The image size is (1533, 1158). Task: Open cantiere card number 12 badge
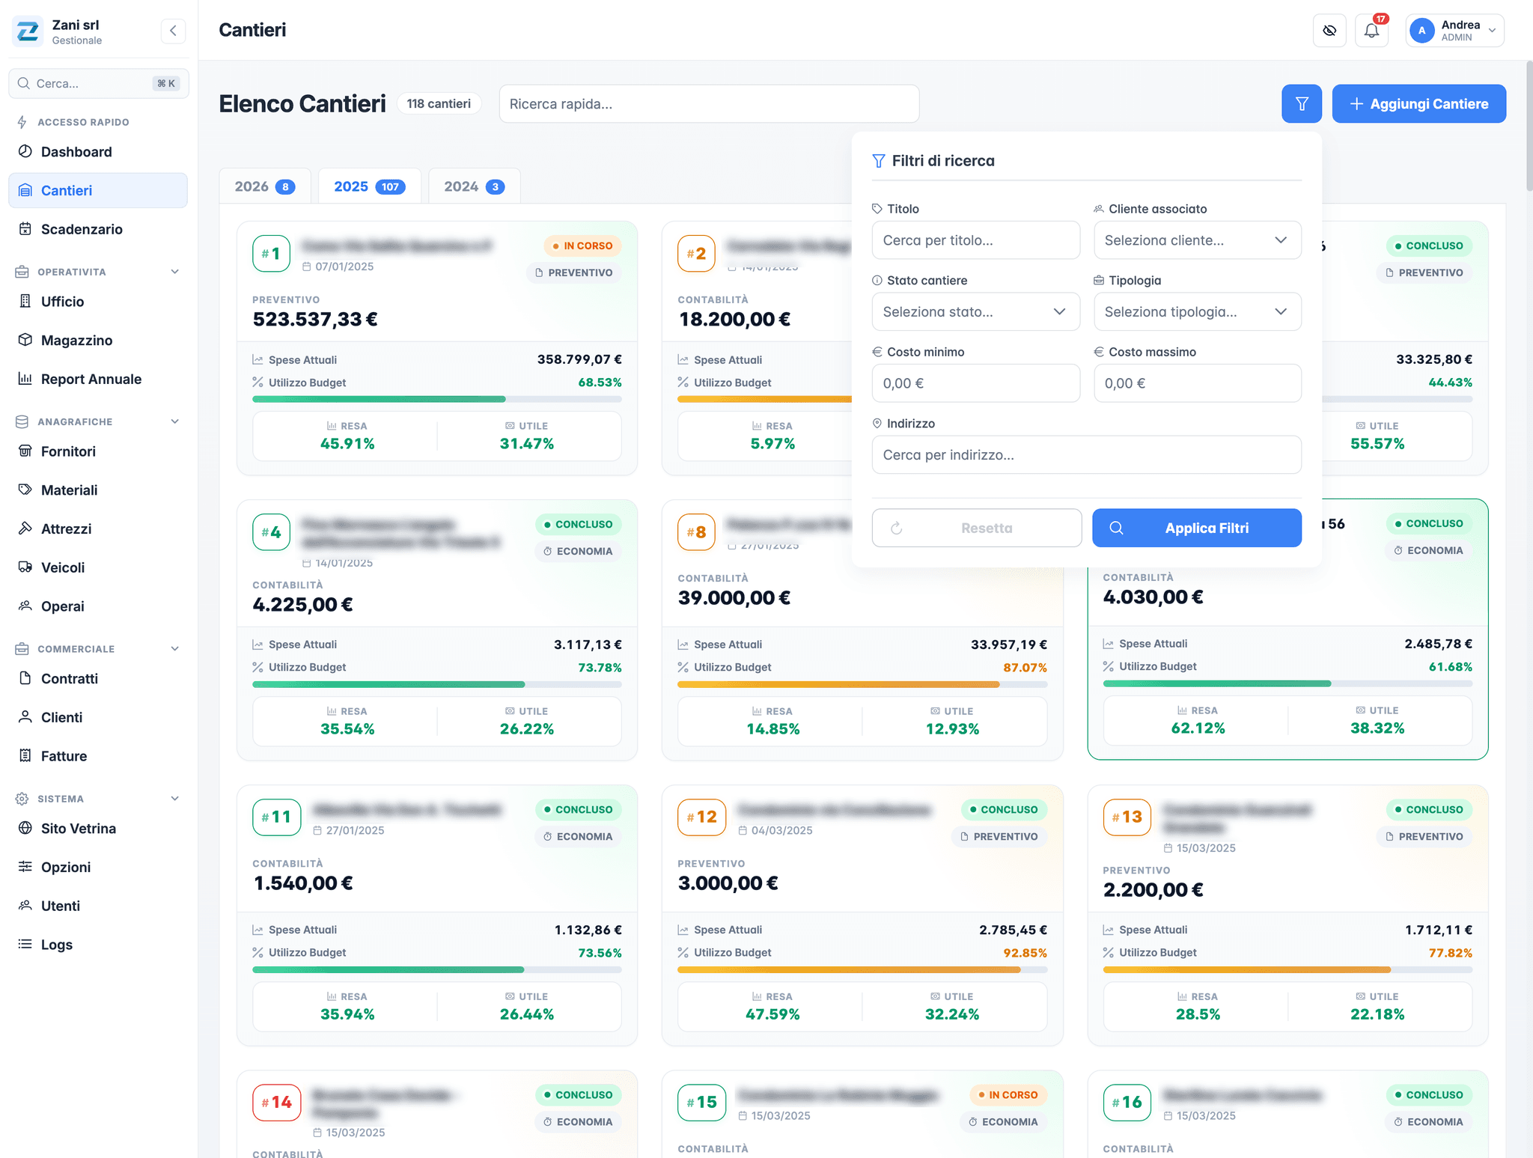(701, 817)
